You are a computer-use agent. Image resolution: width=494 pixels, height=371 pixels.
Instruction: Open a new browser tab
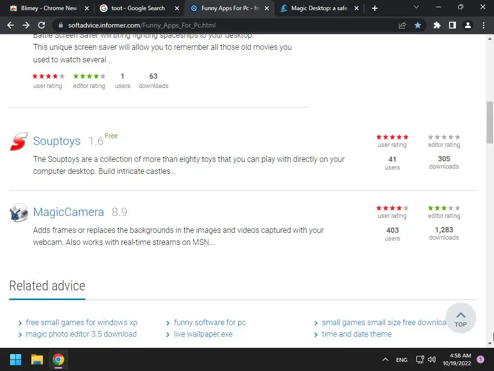coord(374,8)
